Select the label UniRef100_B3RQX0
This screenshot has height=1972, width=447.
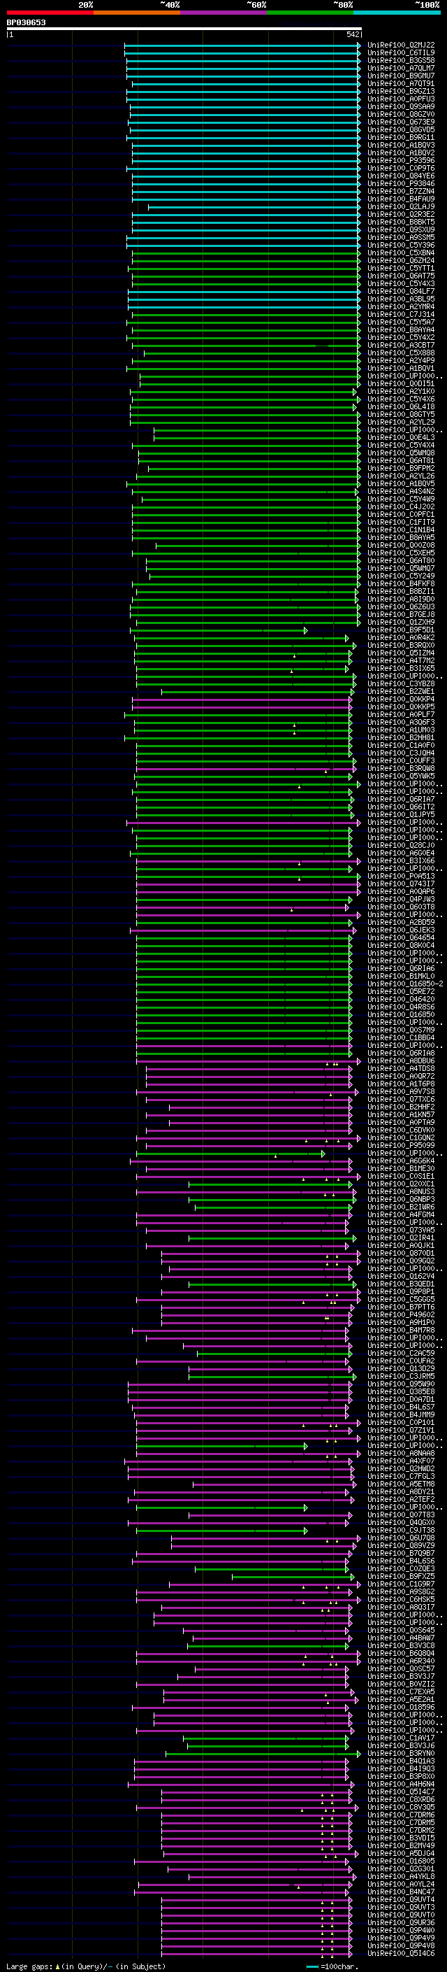[401, 646]
